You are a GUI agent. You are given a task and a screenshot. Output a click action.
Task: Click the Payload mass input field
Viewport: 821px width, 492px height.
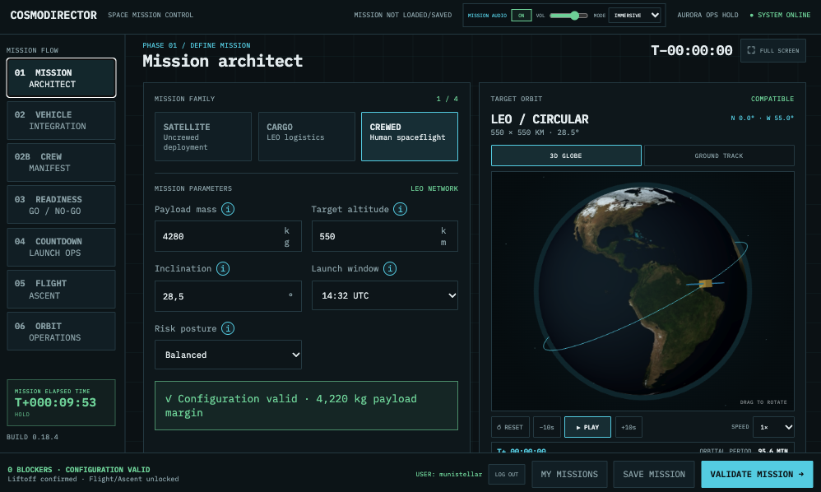tap(229, 236)
